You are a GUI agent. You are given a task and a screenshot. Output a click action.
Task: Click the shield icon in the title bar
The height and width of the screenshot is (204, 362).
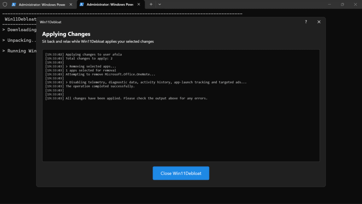[5, 5]
